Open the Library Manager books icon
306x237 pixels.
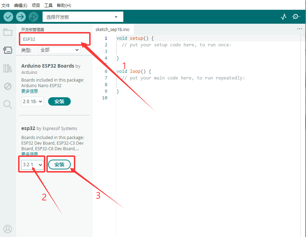[x=8, y=68]
